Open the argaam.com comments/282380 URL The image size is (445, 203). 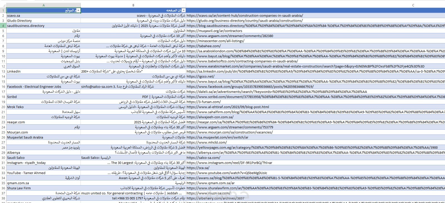230,36
